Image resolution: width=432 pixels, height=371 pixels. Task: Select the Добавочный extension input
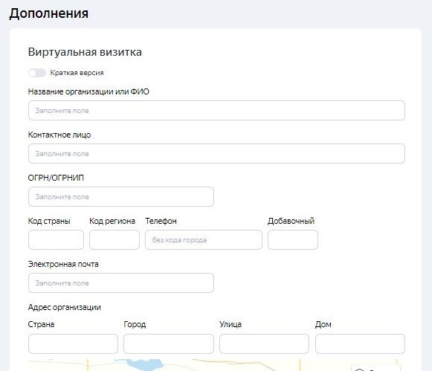coord(293,240)
